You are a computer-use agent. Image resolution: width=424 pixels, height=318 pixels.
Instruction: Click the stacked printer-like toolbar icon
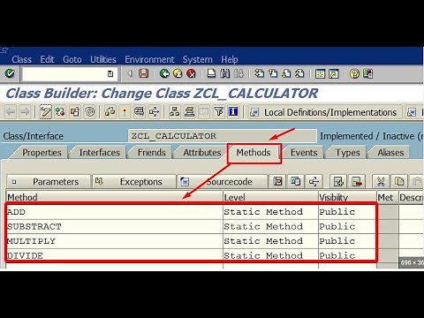tap(189, 112)
